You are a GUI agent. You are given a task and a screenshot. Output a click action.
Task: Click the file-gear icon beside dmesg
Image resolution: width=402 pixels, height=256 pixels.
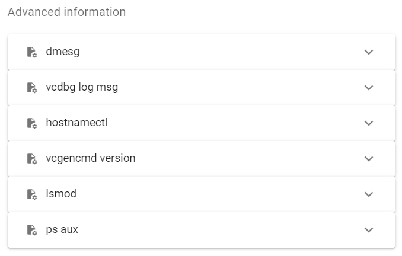32,52
